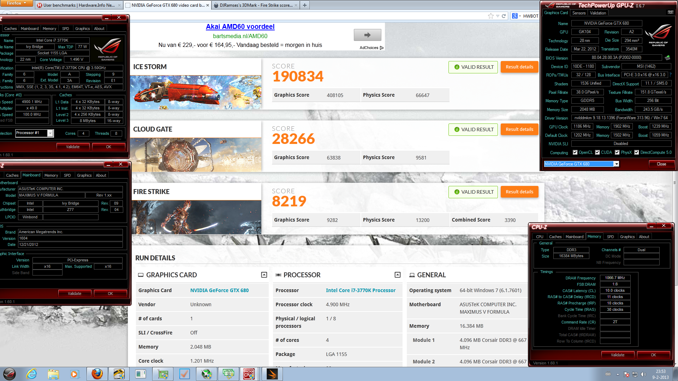Switch to the Validation tab in GPU-Z
678x381 pixels.
(x=598, y=13)
